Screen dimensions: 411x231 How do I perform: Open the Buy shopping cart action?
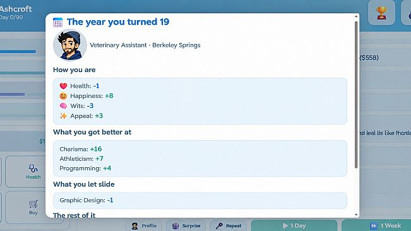pos(33,208)
